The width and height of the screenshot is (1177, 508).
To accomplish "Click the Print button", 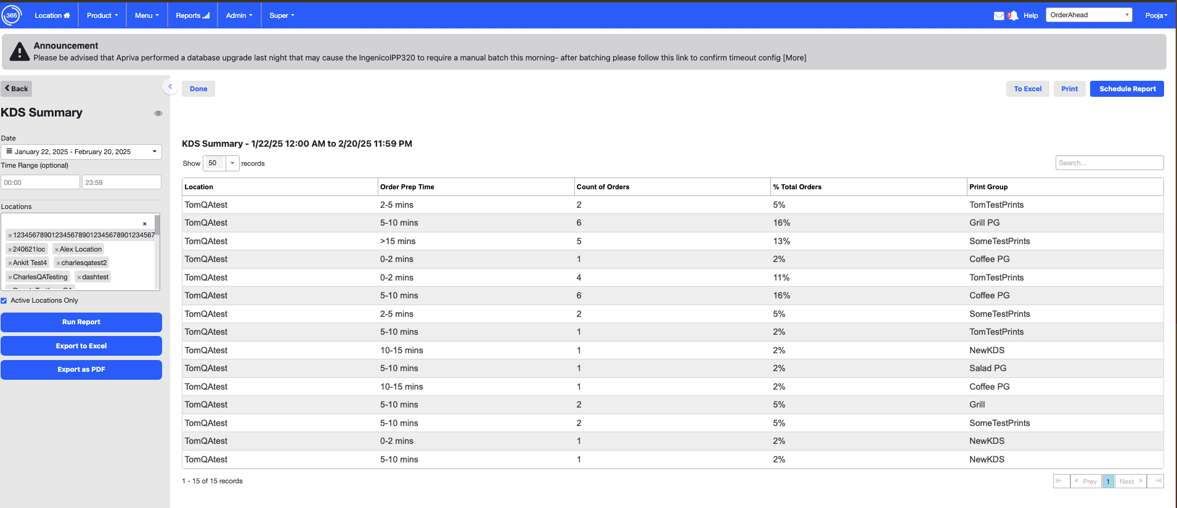I will click(x=1069, y=89).
